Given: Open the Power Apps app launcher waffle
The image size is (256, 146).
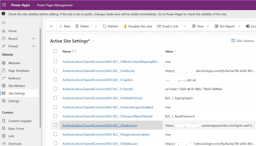Looking at the screenshot, I should click(x=4, y=5).
